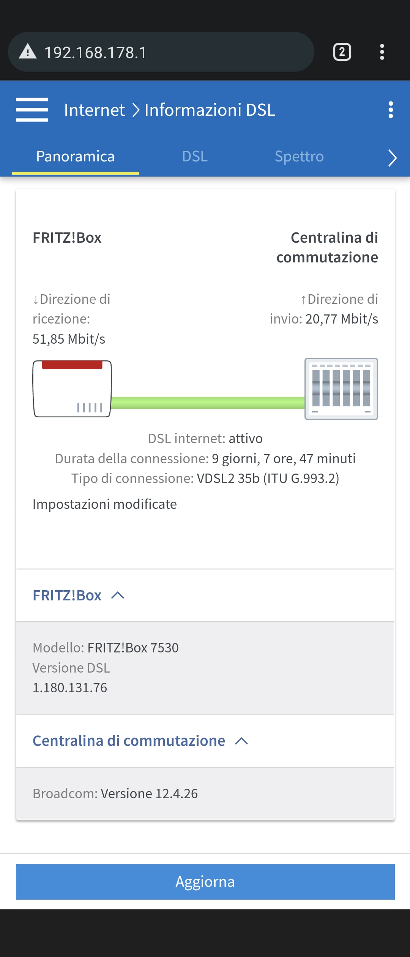Image resolution: width=410 pixels, height=957 pixels.
Task: Click the Informazioni DSL page title
Action: [210, 110]
